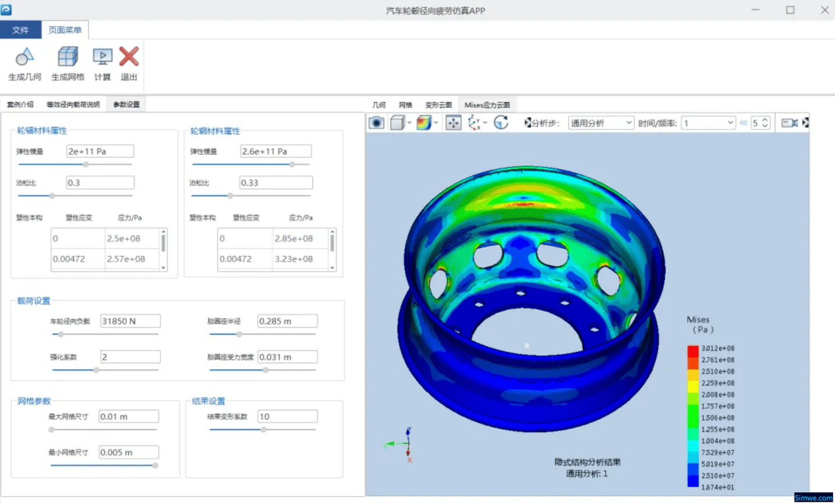
Task: Click the 0.031 m bead seat width field
Action: tap(288, 357)
